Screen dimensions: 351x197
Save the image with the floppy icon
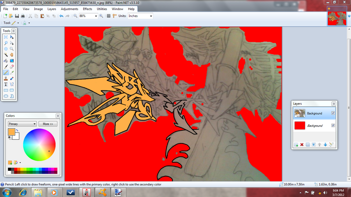pos(17,16)
